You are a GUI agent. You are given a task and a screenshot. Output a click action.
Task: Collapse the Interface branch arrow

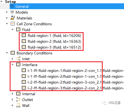pyautogui.click(x=12, y=64)
